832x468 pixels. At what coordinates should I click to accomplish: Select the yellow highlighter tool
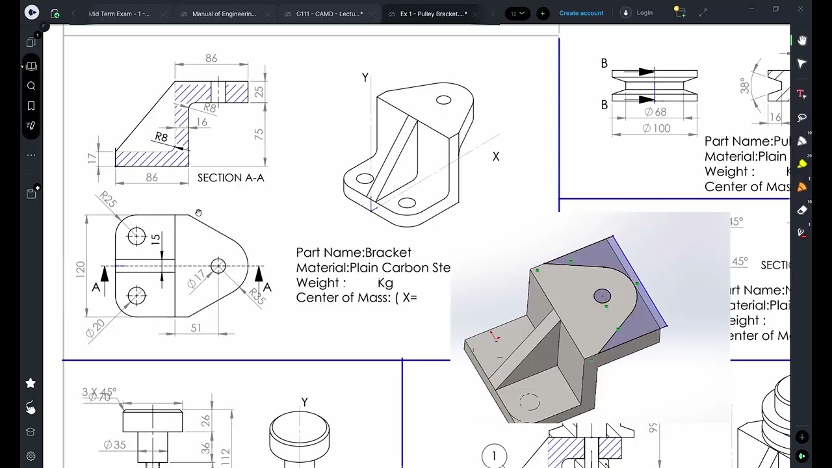coord(802,164)
